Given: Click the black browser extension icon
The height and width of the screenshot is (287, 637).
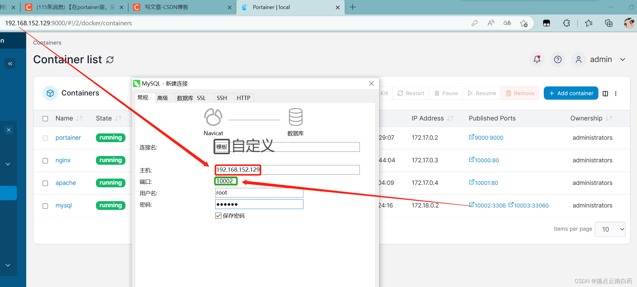Looking at the screenshot, I should [x=546, y=23].
